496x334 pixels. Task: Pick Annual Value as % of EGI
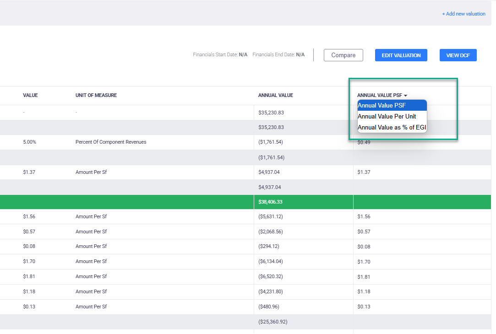(392, 127)
